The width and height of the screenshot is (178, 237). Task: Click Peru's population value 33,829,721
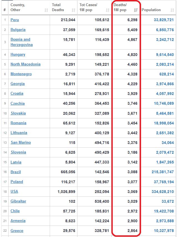tap(164, 20)
